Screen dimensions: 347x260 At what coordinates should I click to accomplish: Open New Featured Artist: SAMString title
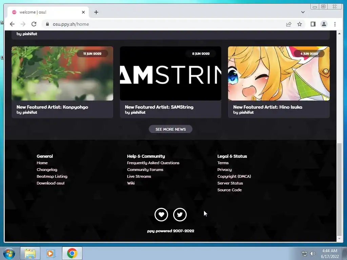coord(159,107)
